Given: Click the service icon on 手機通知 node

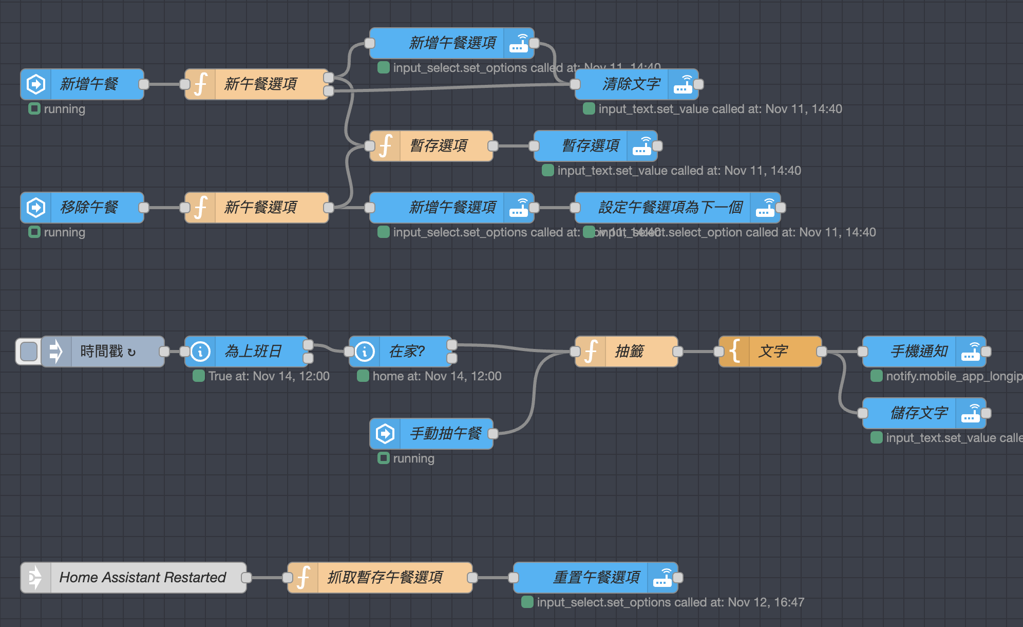Looking at the screenshot, I should point(971,352).
